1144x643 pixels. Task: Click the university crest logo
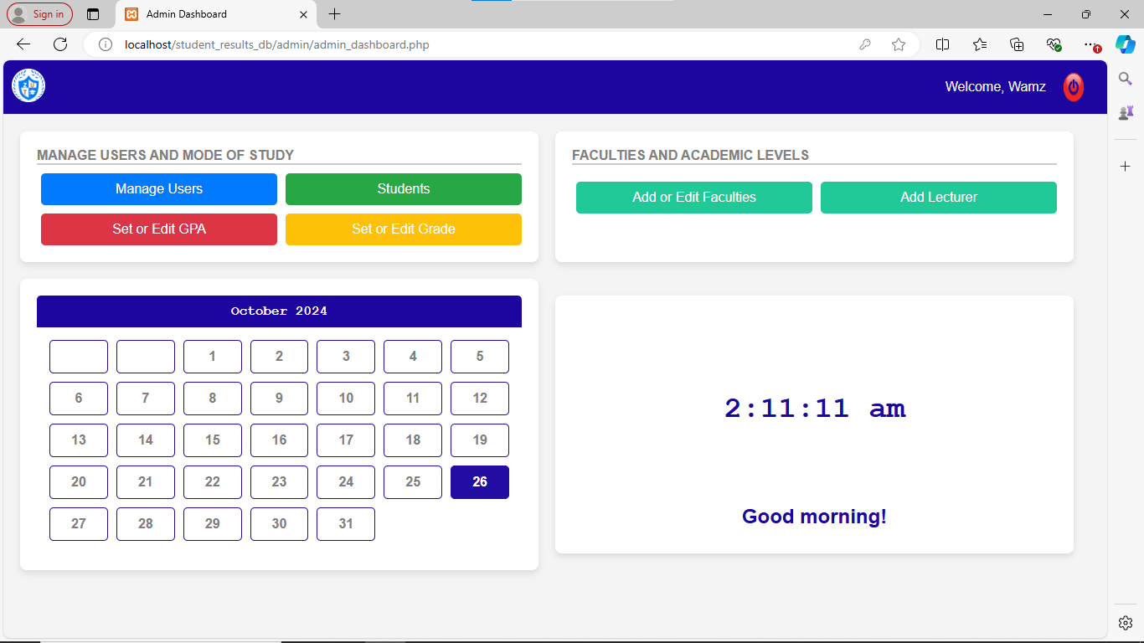28,86
